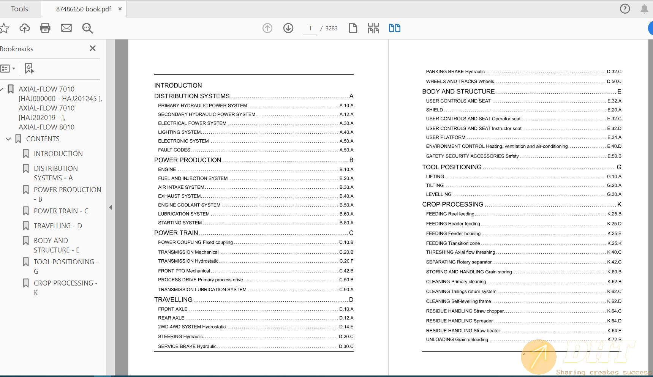The width and height of the screenshot is (653, 377).
Task: Open the THRESHING Axial flow threshing entry
Action: [524, 252]
